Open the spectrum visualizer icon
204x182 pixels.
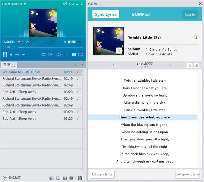coord(71,4)
